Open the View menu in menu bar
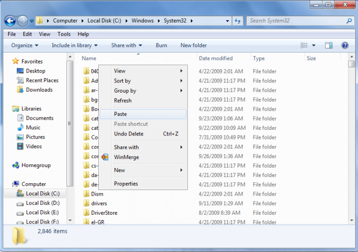The image size is (358, 252). [x=44, y=34]
